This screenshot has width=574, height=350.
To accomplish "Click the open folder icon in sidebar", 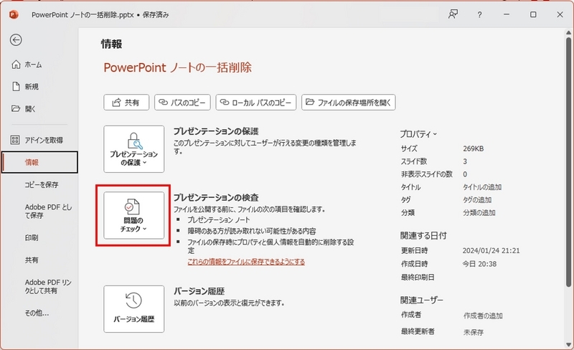I will tap(16, 109).
